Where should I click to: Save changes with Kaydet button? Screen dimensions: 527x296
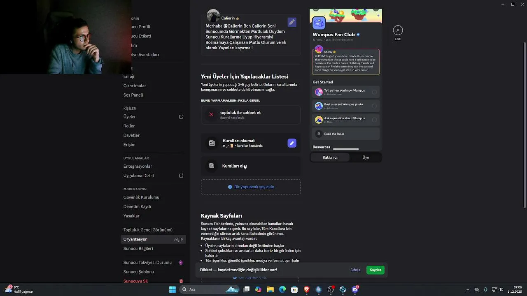(375, 270)
